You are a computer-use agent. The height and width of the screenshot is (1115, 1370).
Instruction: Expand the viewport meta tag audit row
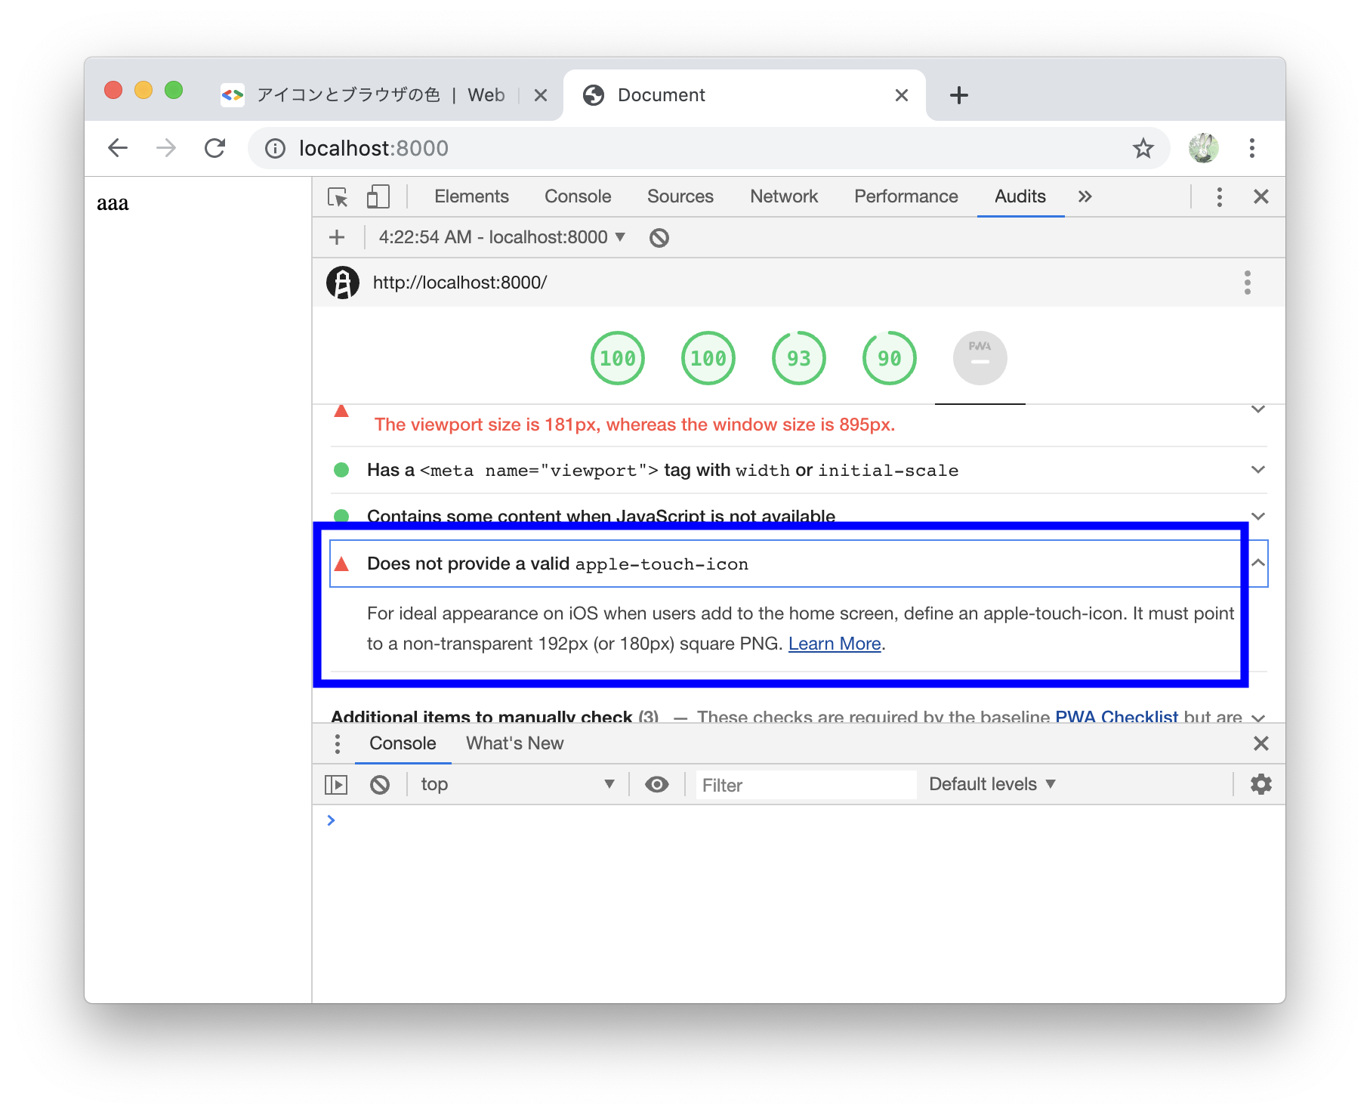click(x=1258, y=469)
